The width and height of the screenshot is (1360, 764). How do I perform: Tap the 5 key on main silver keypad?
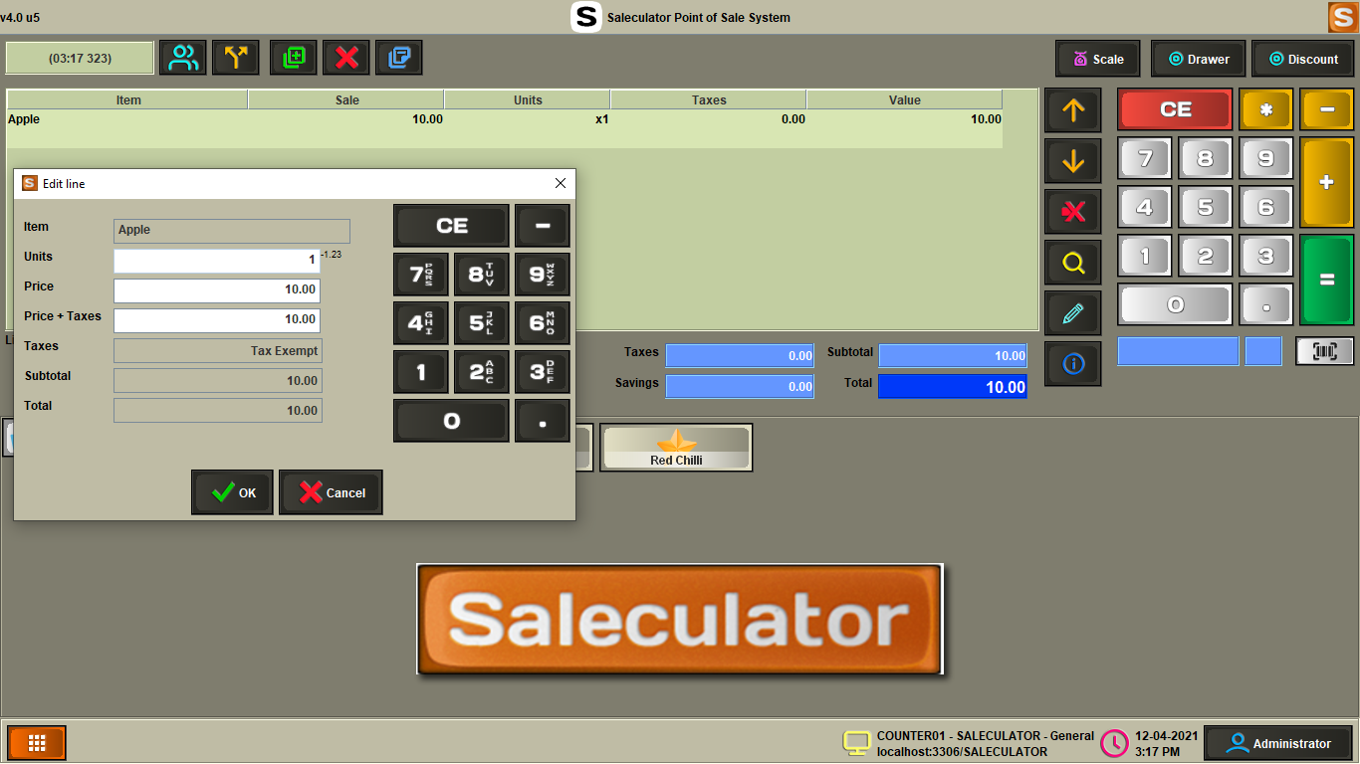point(1206,207)
